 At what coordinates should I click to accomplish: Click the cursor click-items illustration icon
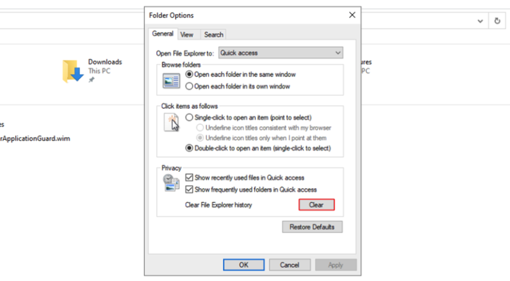click(x=172, y=124)
